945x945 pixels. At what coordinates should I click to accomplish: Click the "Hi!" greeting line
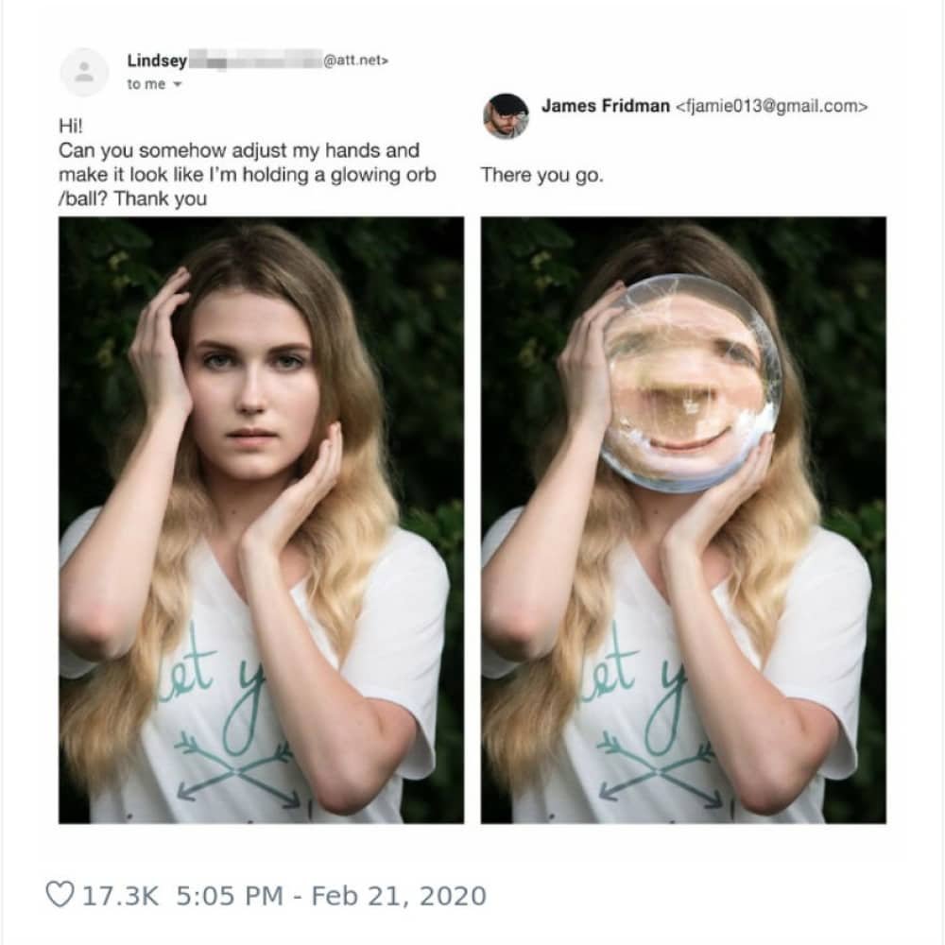pyautogui.click(x=71, y=127)
